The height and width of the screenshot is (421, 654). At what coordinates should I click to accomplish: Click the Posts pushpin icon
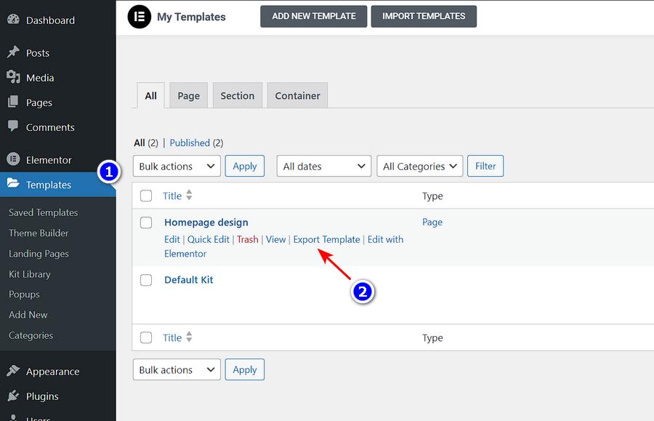(13, 52)
